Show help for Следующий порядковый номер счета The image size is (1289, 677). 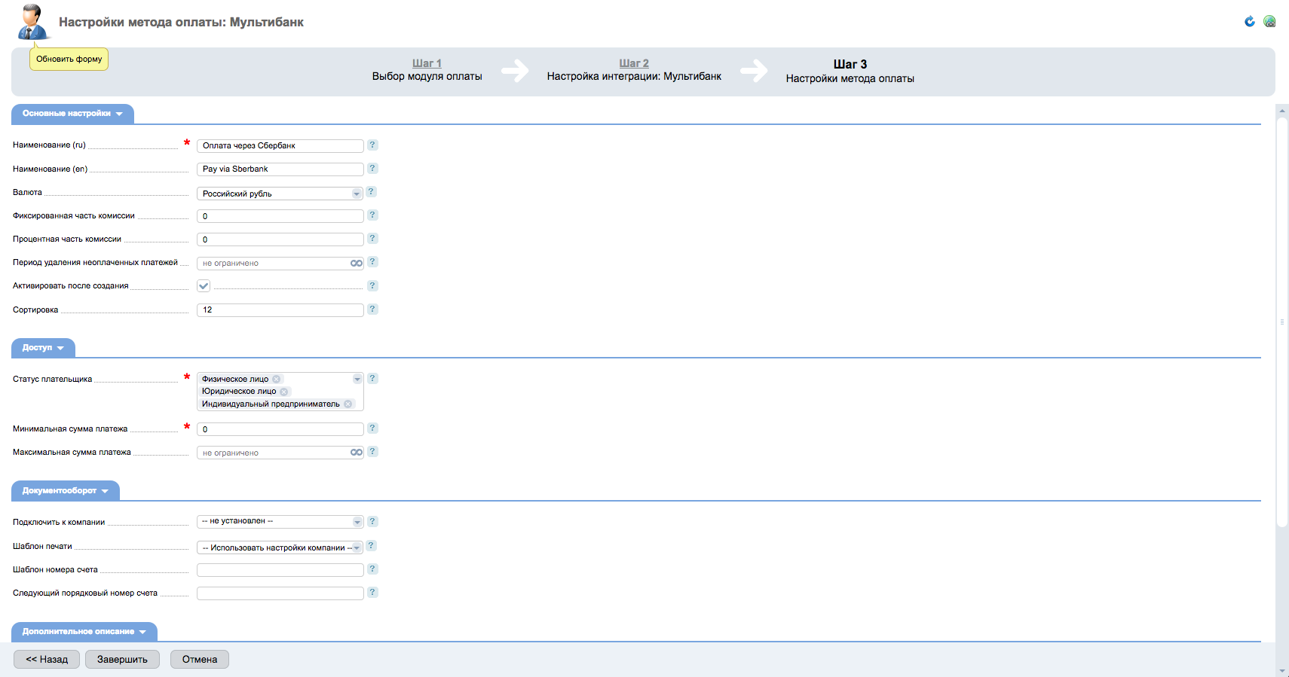(x=372, y=592)
